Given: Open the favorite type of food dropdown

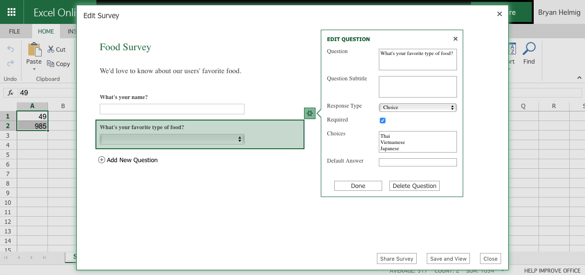Looking at the screenshot, I should coord(172,139).
